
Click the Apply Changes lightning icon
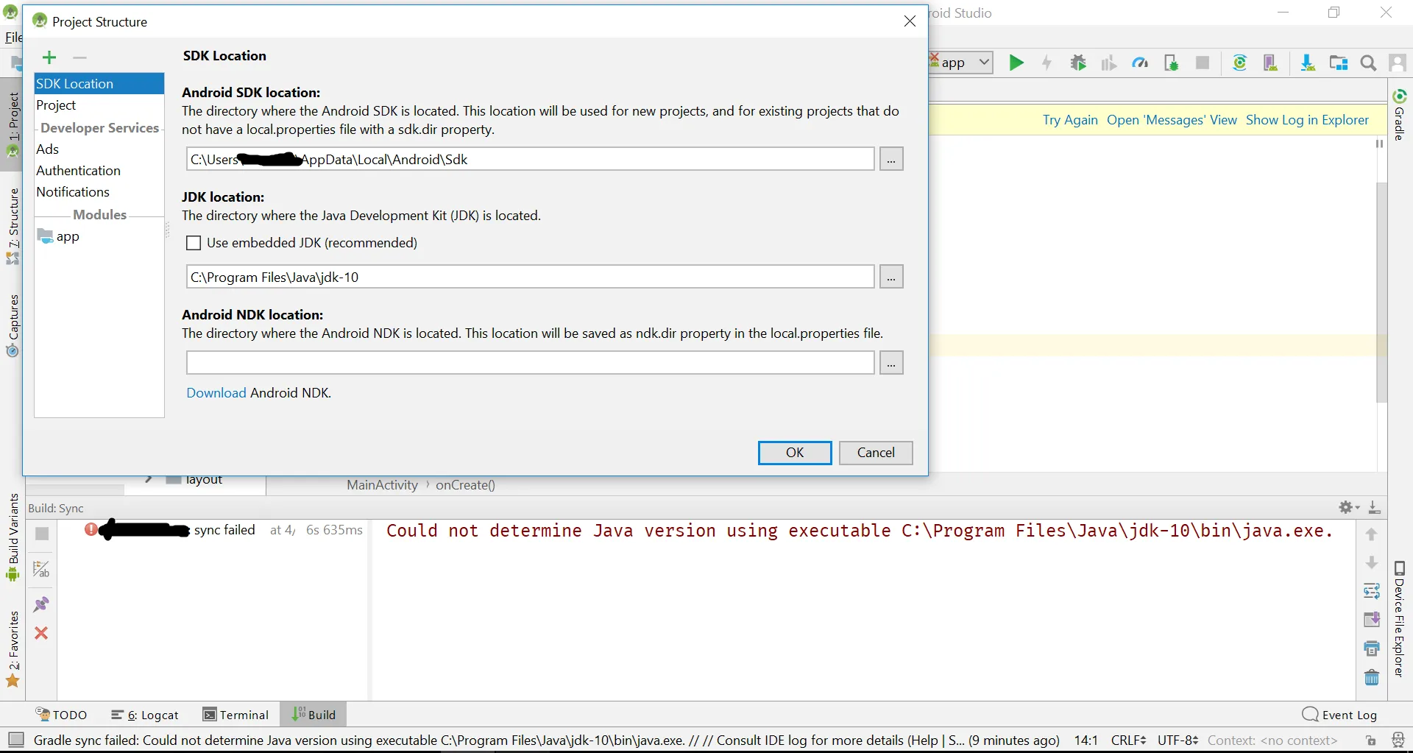click(x=1047, y=63)
